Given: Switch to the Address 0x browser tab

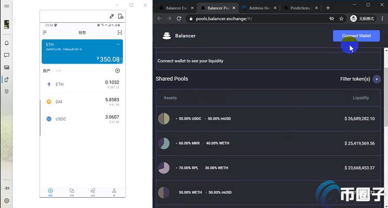Looking at the screenshot, I should 259,8.
